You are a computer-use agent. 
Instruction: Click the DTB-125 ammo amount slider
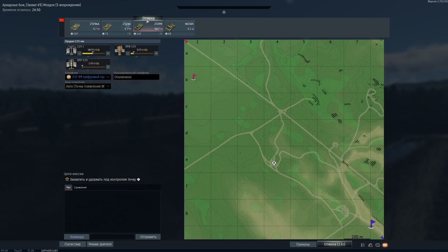pos(142,53)
